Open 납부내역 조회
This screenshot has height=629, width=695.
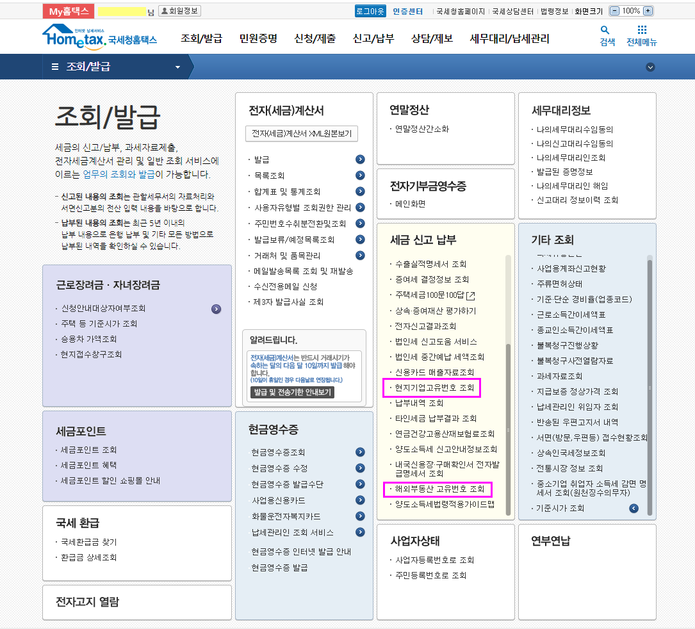tap(419, 403)
